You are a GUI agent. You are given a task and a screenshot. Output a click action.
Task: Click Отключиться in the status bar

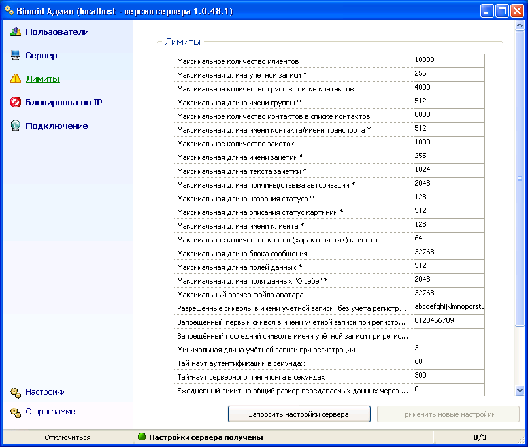[x=67, y=437]
